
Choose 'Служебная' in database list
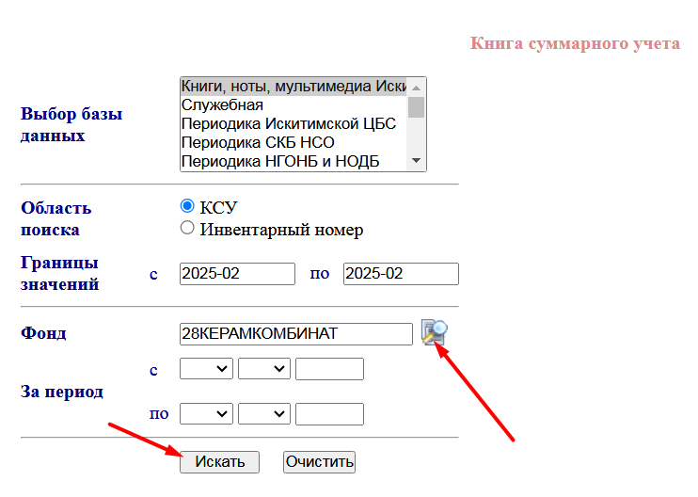293,105
